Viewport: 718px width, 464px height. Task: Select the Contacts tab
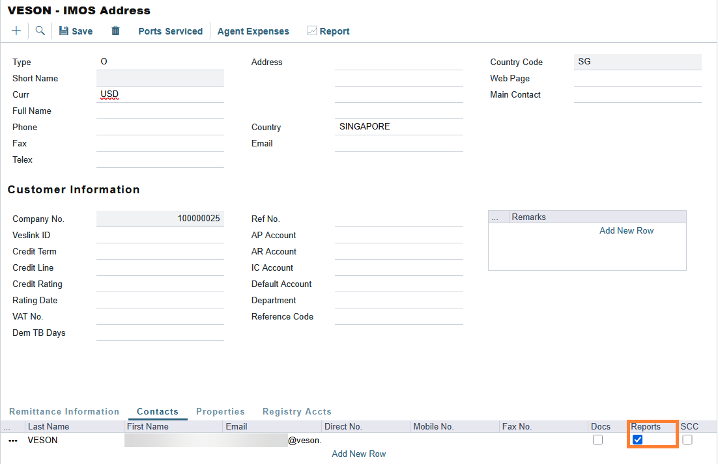coord(158,411)
